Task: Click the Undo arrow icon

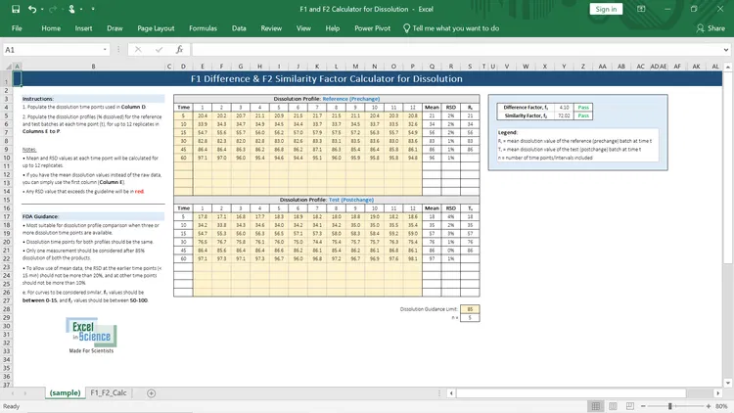Action: (x=32, y=9)
